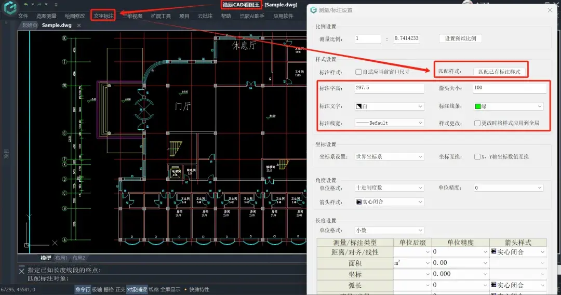Click the 标注字高 field showing 297.5

click(389, 88)
